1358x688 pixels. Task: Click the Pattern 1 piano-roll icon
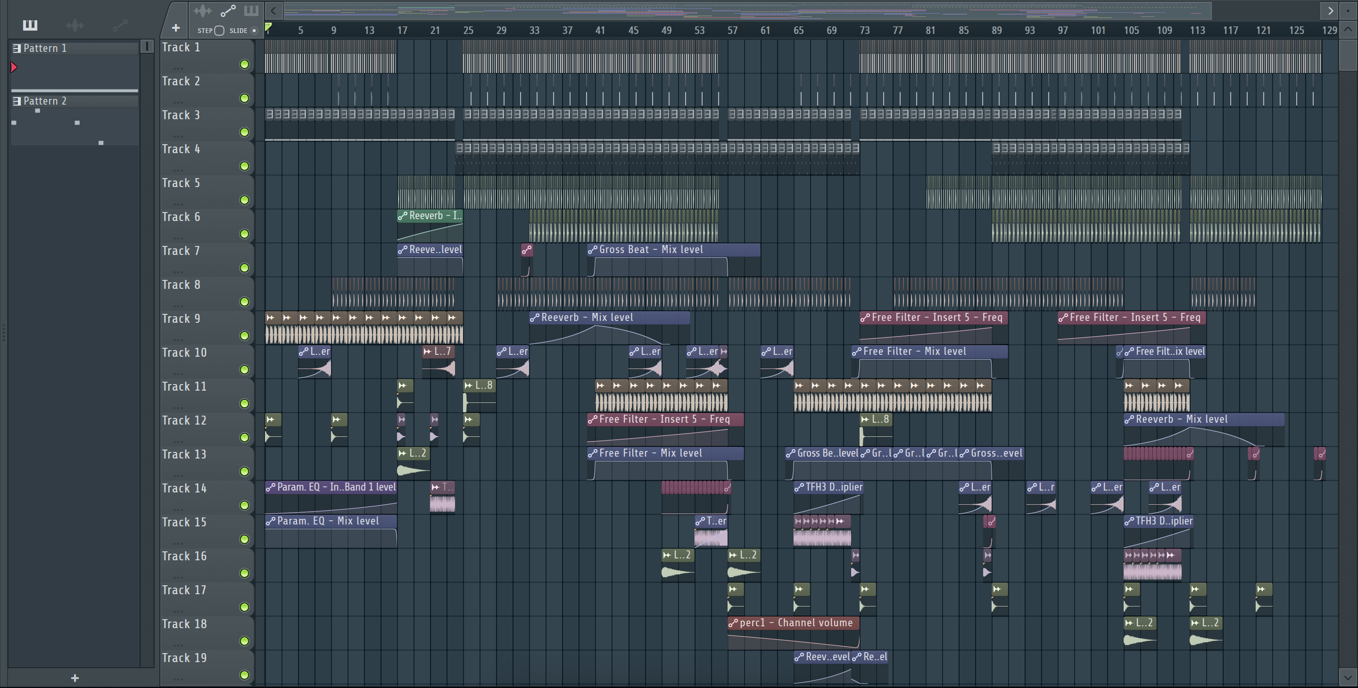pyautogui.click(x=17, y=48)
